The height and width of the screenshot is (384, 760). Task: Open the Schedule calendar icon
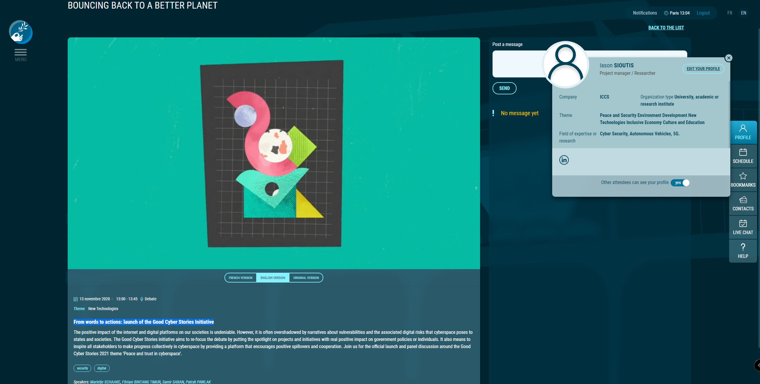point(743,156)
